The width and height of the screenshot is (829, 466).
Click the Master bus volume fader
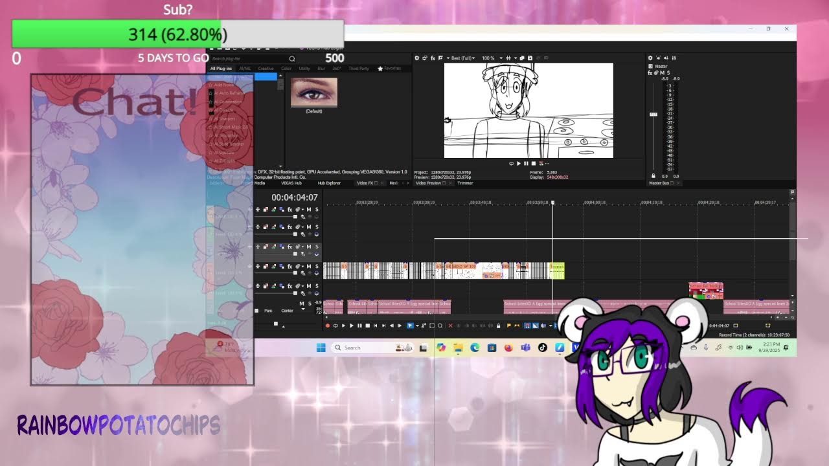(x=653, y=115)
